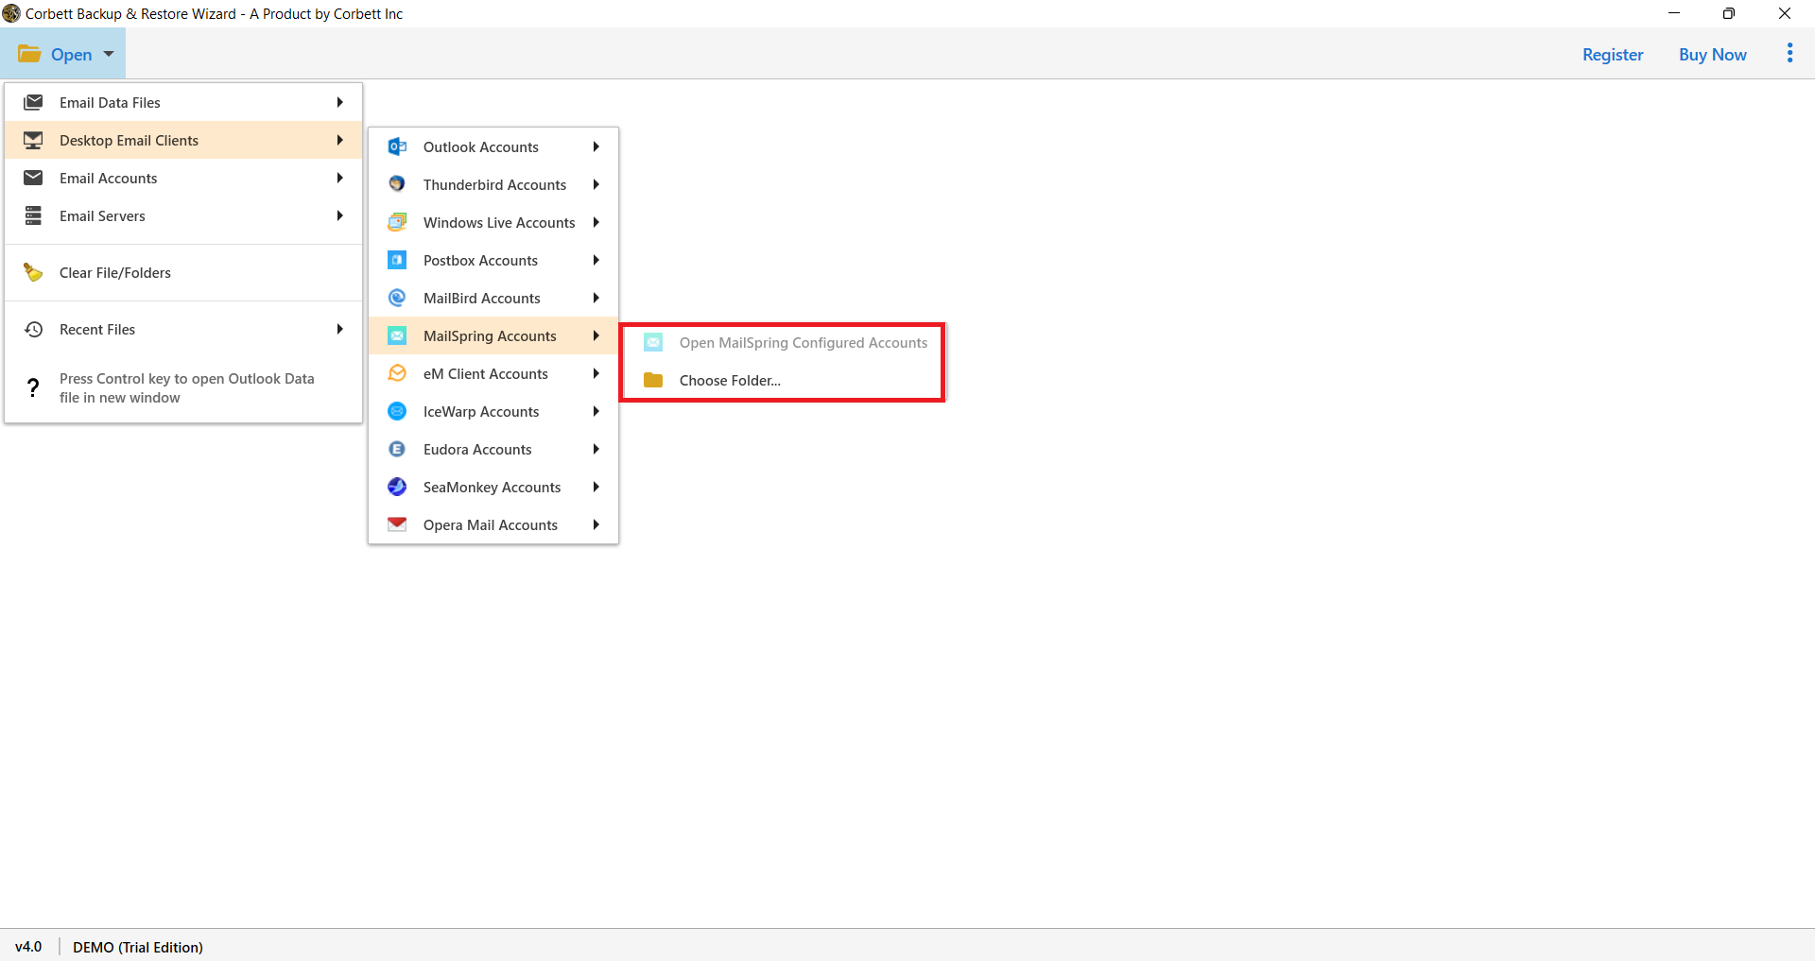This screenshot has height=961, width=1815.
Task: Click the Press Control key hint text
Action: (x=186, y=387)
